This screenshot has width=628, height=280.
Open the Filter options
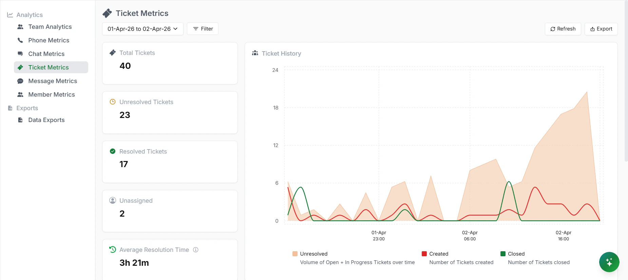tap(203, 29)
